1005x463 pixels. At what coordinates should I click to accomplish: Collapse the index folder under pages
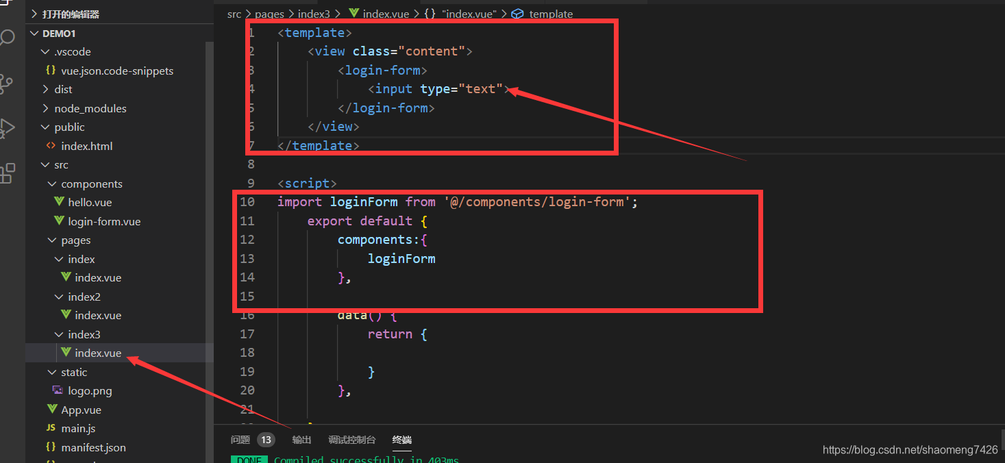coord(59,259)
